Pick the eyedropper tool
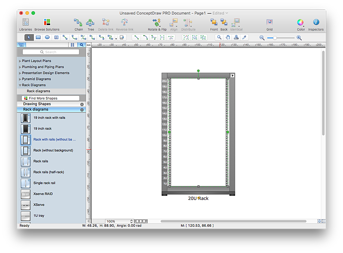Image resolution: width=343 pixels, height=253 pixels. 244,38
